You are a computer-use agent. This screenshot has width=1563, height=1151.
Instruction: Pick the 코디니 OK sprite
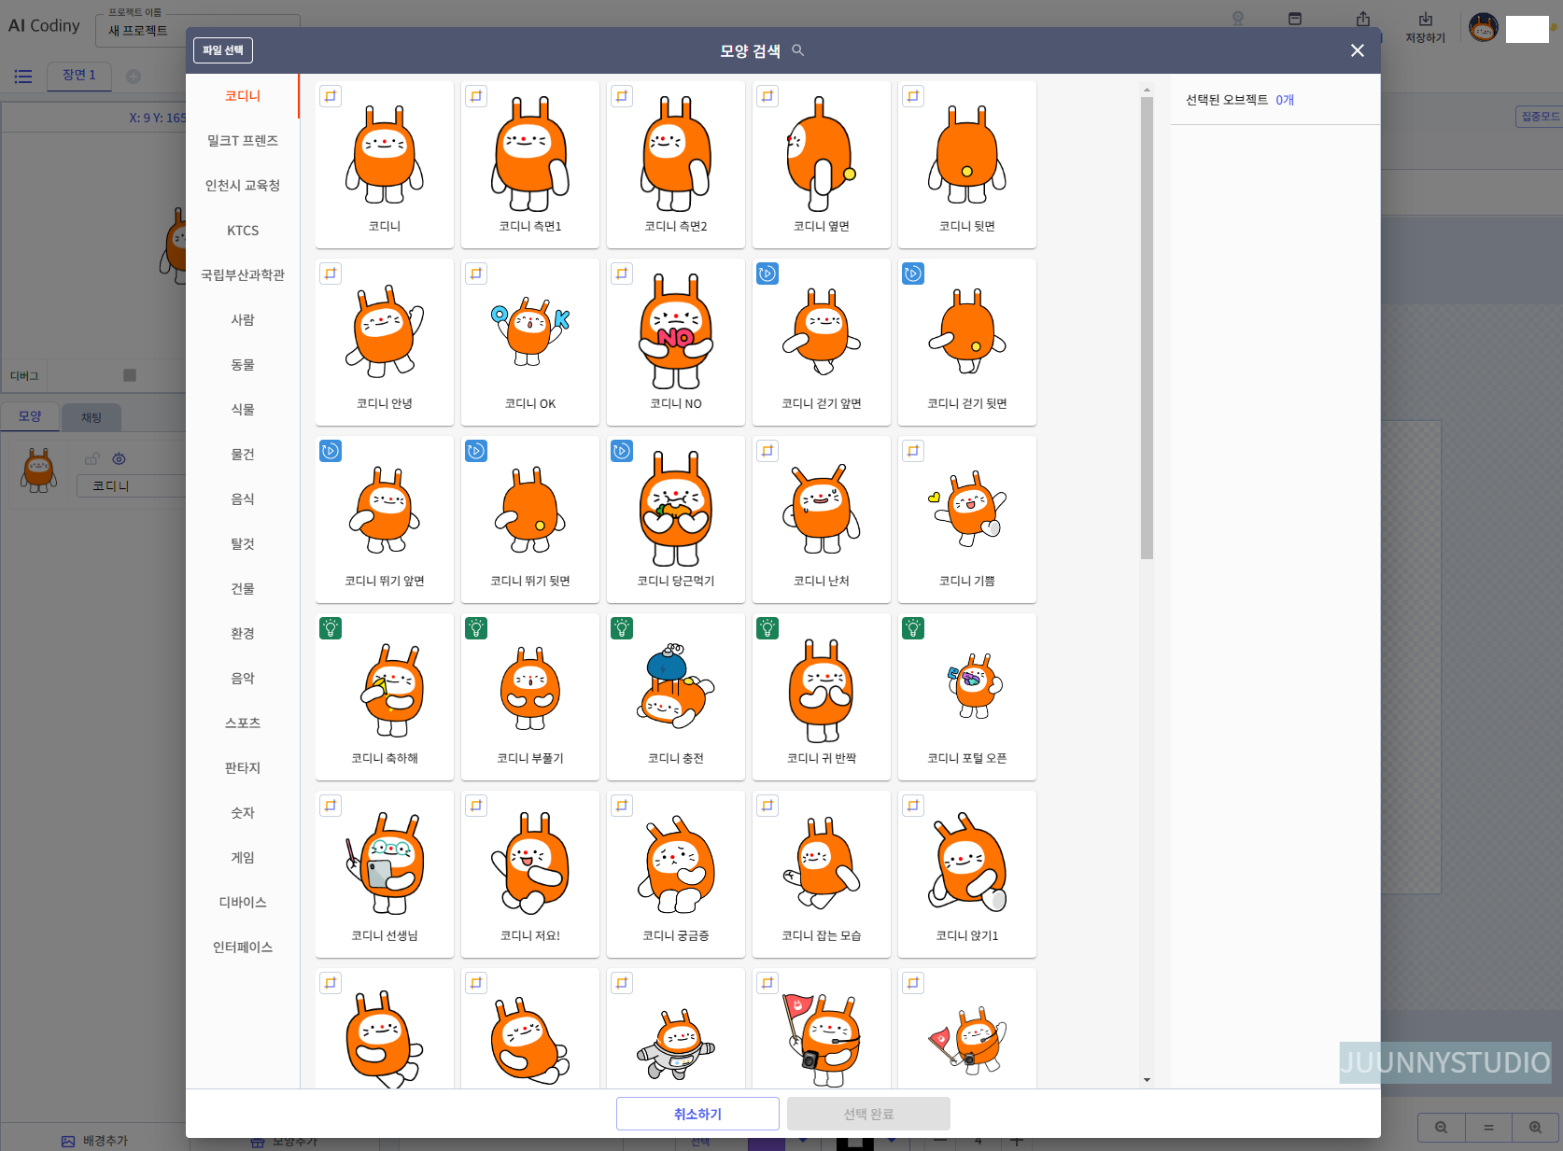coord(530,342)
